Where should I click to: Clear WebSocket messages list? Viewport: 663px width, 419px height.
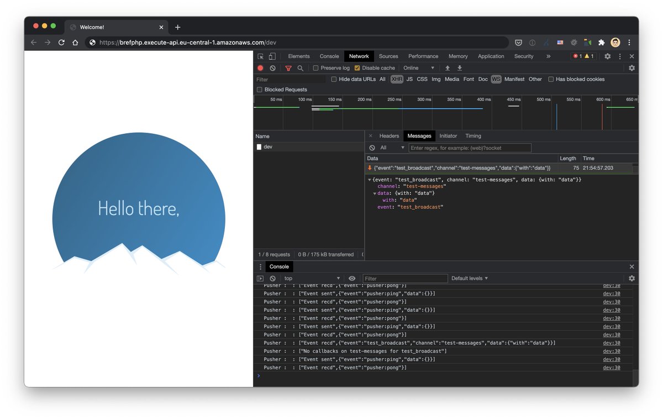[x=372, y=148]
